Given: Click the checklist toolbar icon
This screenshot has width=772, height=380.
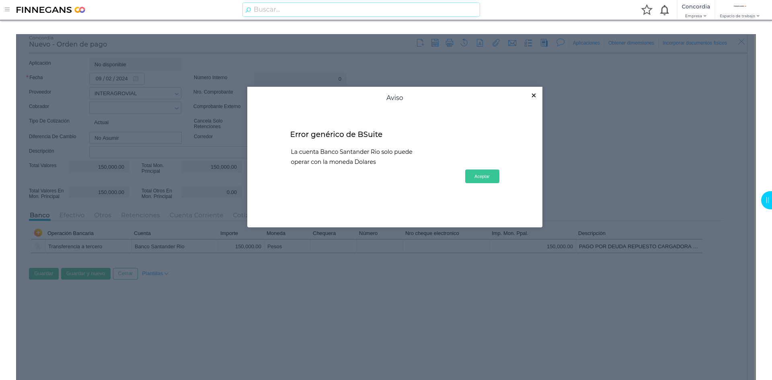Looking at the screenshot, I should pyautogui.click(x=528, y=43).
